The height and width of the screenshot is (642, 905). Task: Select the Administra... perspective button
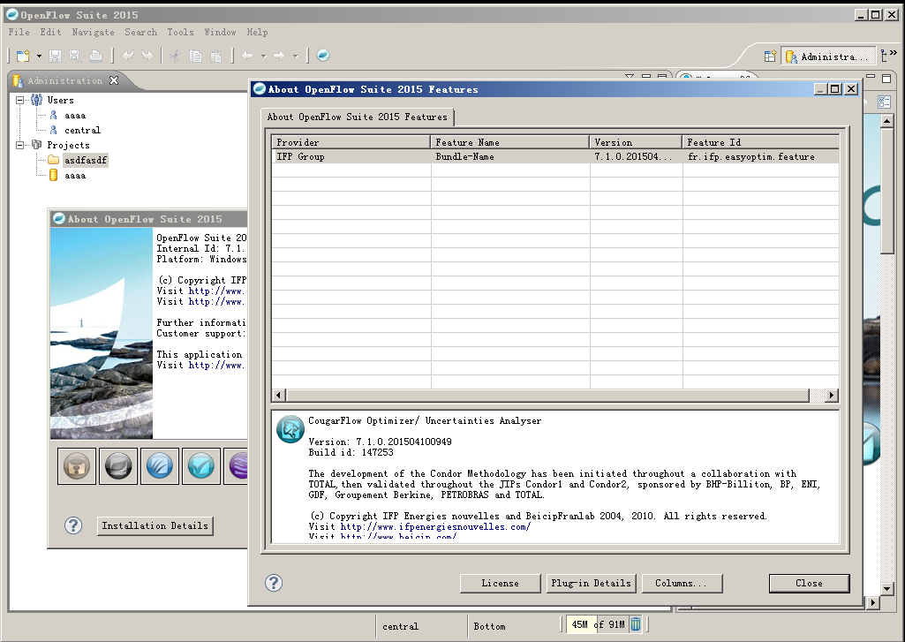click(x=827, y=57)
